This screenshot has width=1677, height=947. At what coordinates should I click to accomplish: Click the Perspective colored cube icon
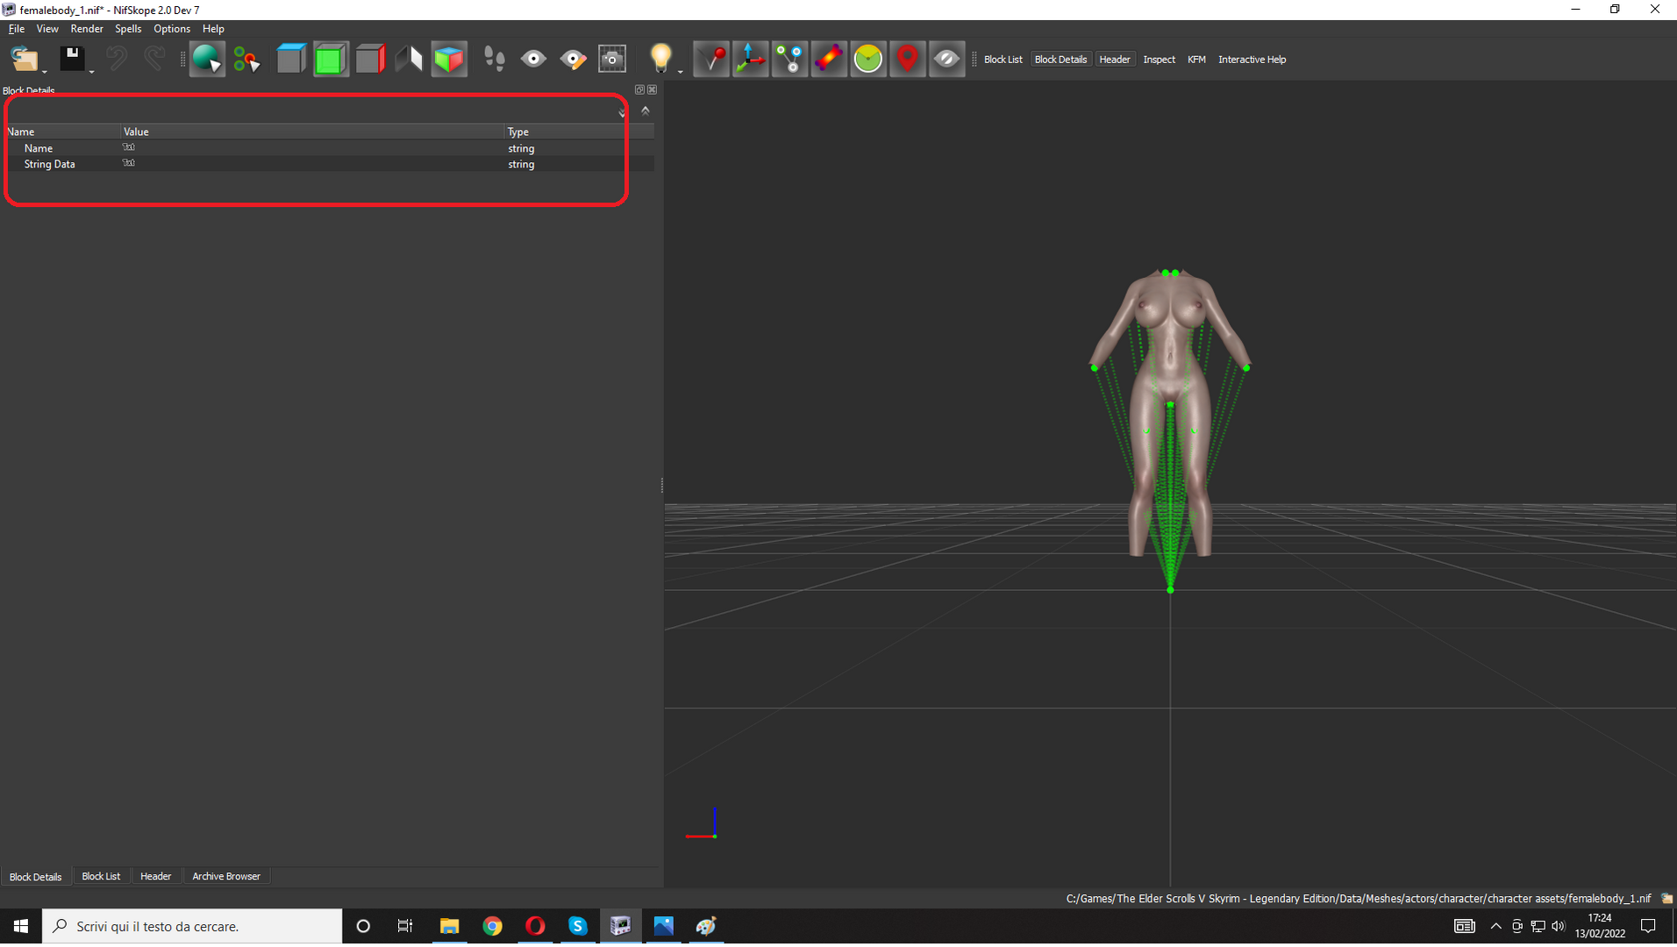click(448, 60)
